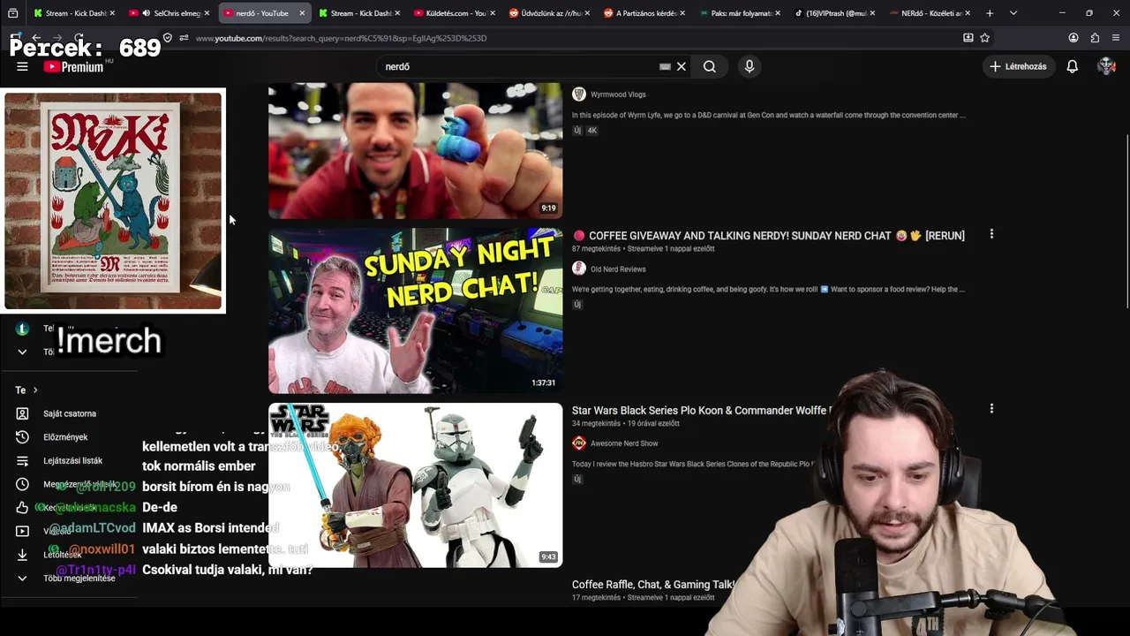Viewport: 1130px width, 636px height.
Task: Switch to the Küldetés.com tab
Action: point(454,13)
